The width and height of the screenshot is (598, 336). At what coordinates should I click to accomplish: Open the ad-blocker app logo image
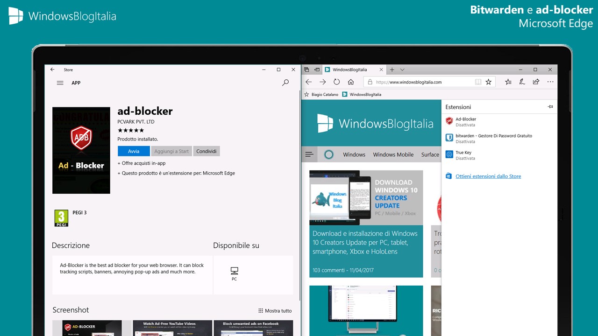pyautogui.click(x=81, y=150)
